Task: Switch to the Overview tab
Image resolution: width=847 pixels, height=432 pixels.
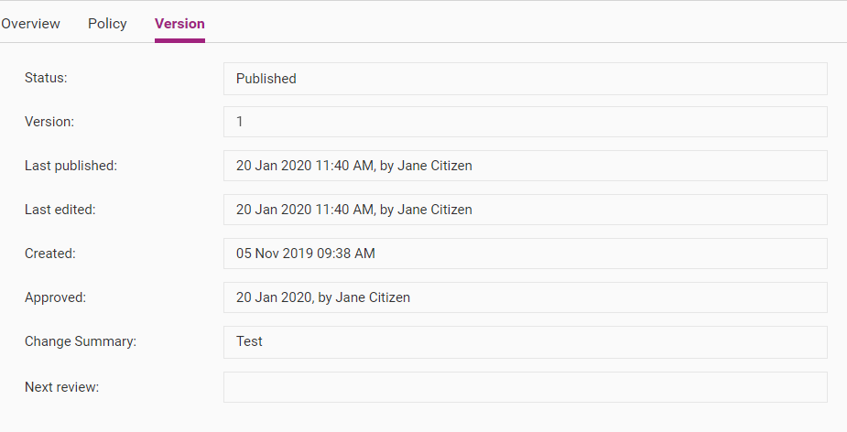Action: [30, 24]
